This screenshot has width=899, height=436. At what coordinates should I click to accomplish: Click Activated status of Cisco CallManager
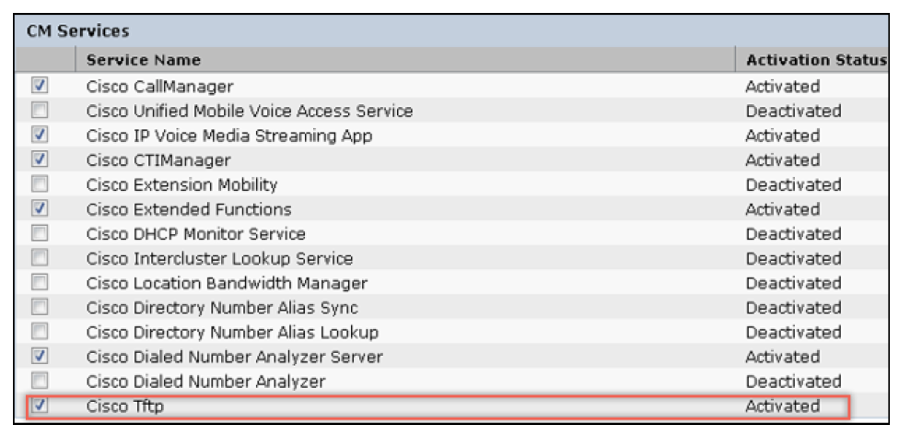click(x=782, y=87)
